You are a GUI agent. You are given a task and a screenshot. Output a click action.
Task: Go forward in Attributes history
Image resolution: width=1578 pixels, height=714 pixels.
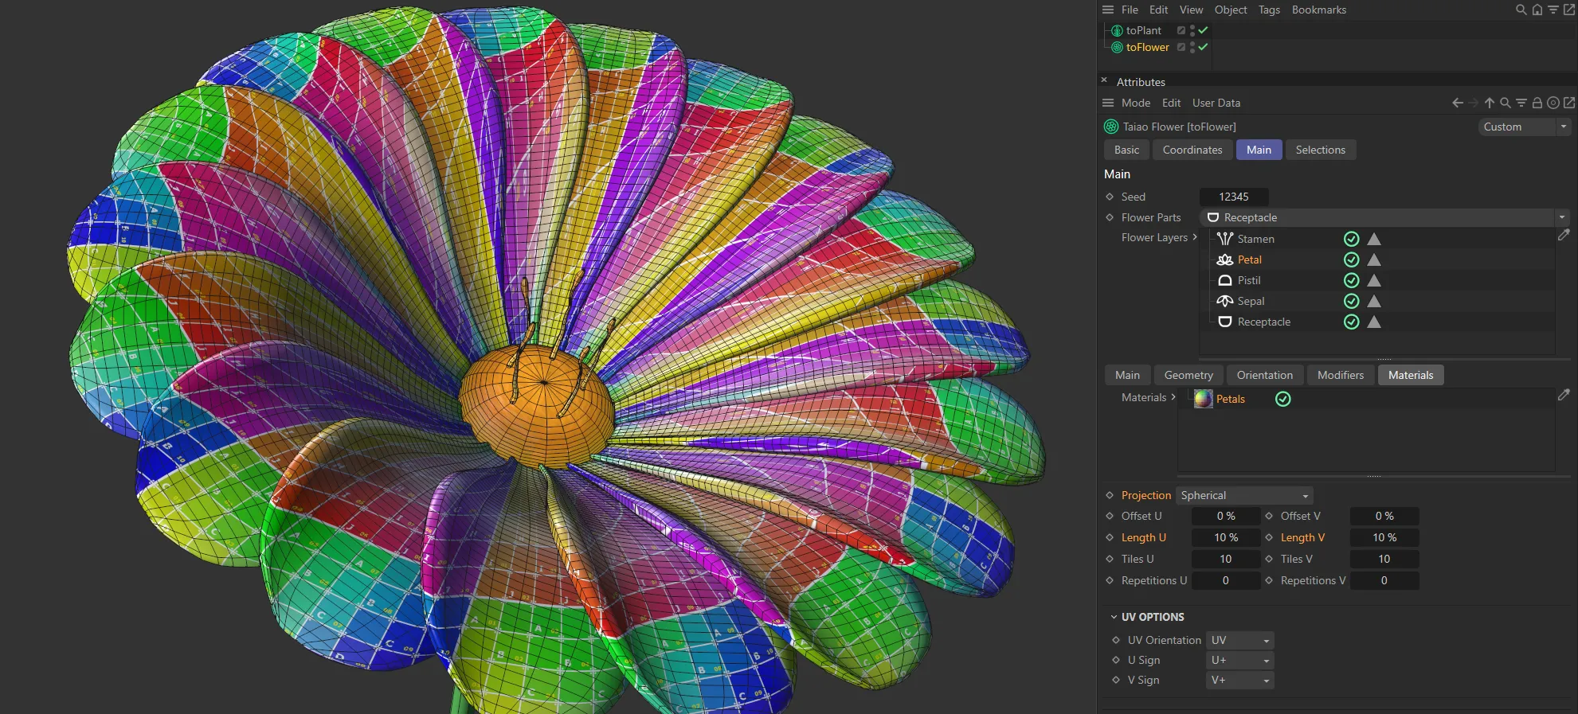tap(1473, 103)
